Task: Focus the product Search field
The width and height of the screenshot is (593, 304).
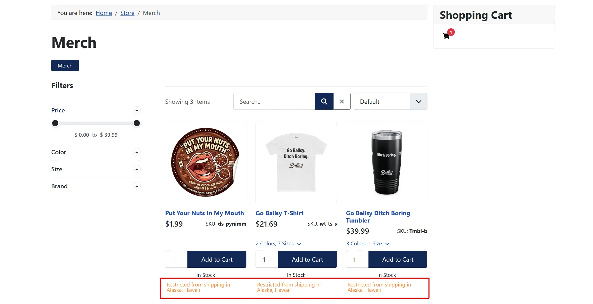Action: 274,102
